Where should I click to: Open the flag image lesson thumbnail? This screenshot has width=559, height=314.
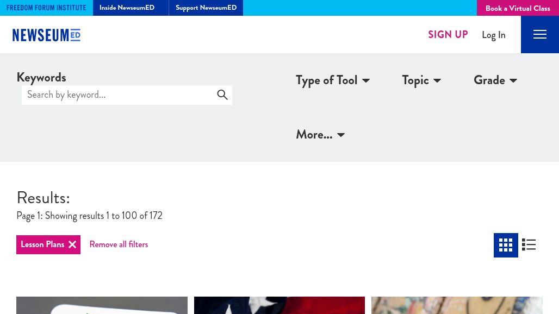pos(279,305)
